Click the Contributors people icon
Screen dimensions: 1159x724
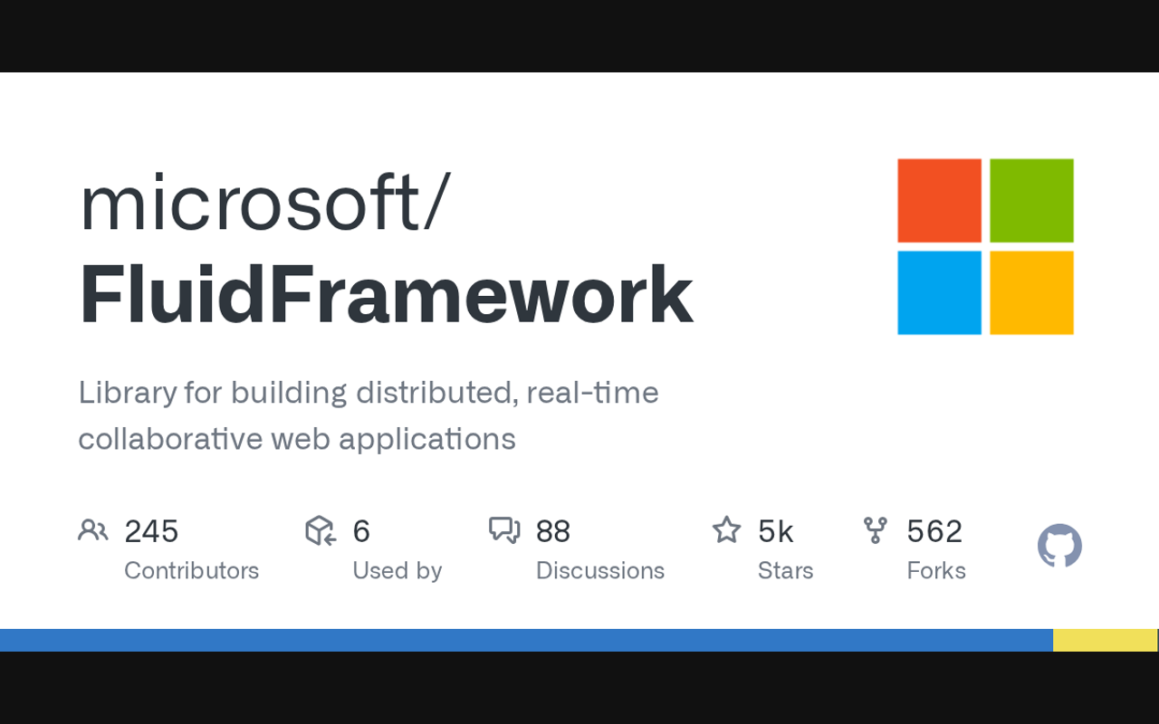(93, 530)
